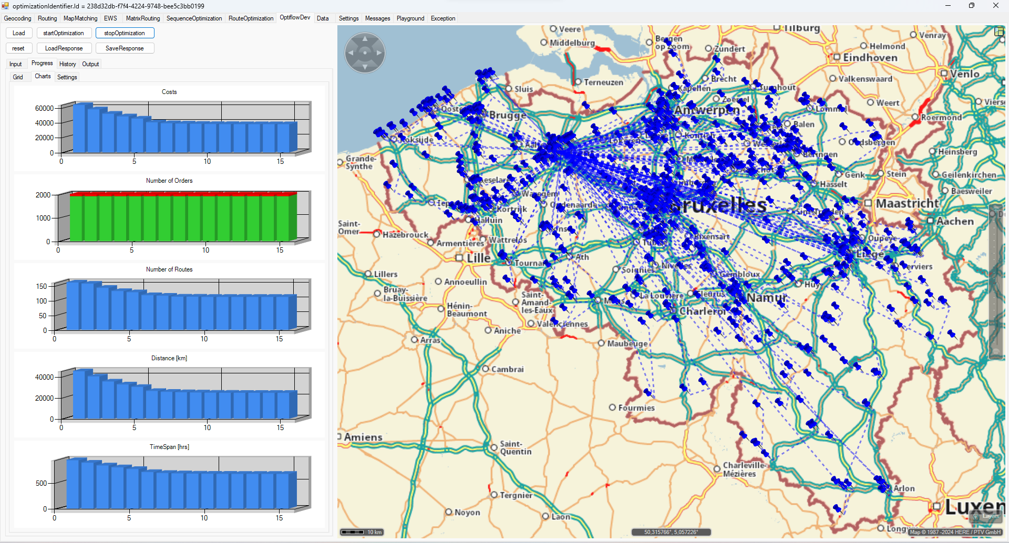Click the SaveResponse button
The width and height of the screenshot is (1009, 543).
click(x=125, y=48)
